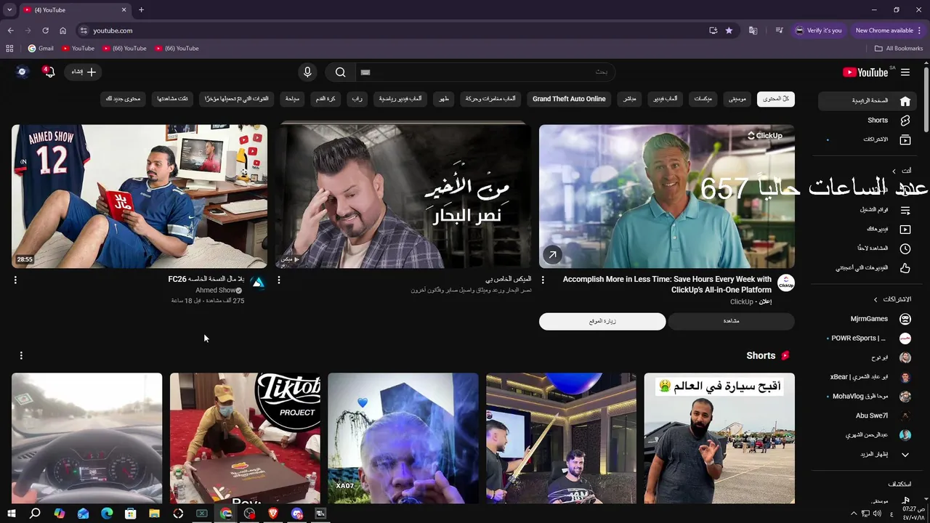Go to Home (الصفحة الرئيسية) in the sidebar
The width and height of the screenshot is (930, 523).
click(x=868, y=101)
